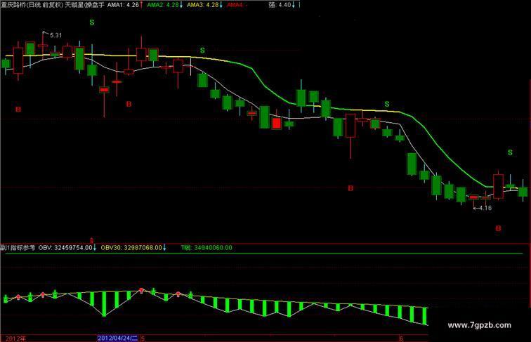The width and height of the screenshot is (531, 342).
Task: Click the 'AMA1: 4.26' readout
Action: (123, 5)
